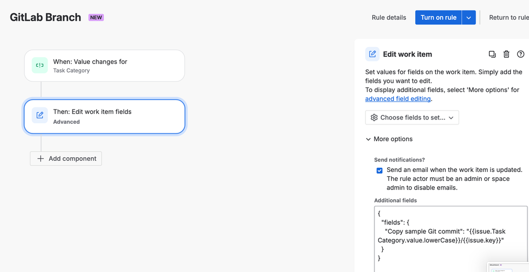
Task: Collapse the More options section
Action: tap(389, 139)
